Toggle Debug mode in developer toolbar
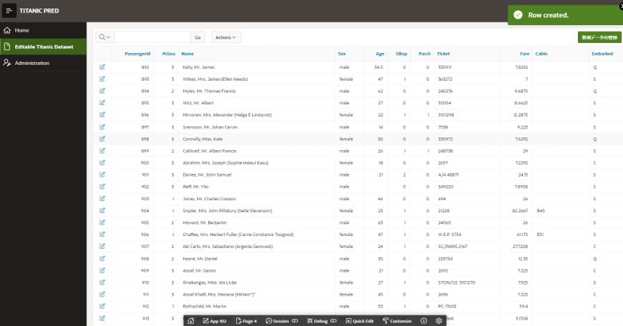 tap(320, 321)
